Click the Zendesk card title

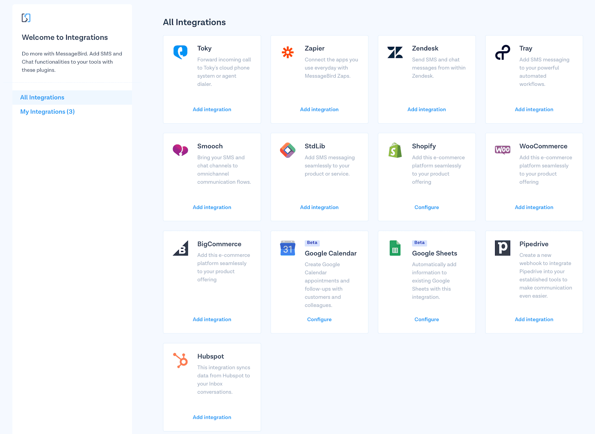pyautogui.click(x=425, y=48)
